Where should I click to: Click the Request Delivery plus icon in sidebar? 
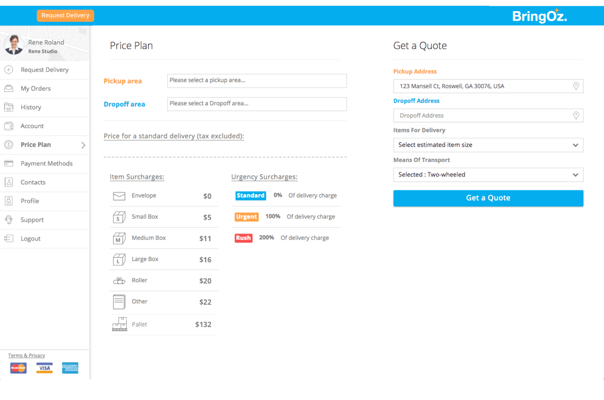(9, 69)
